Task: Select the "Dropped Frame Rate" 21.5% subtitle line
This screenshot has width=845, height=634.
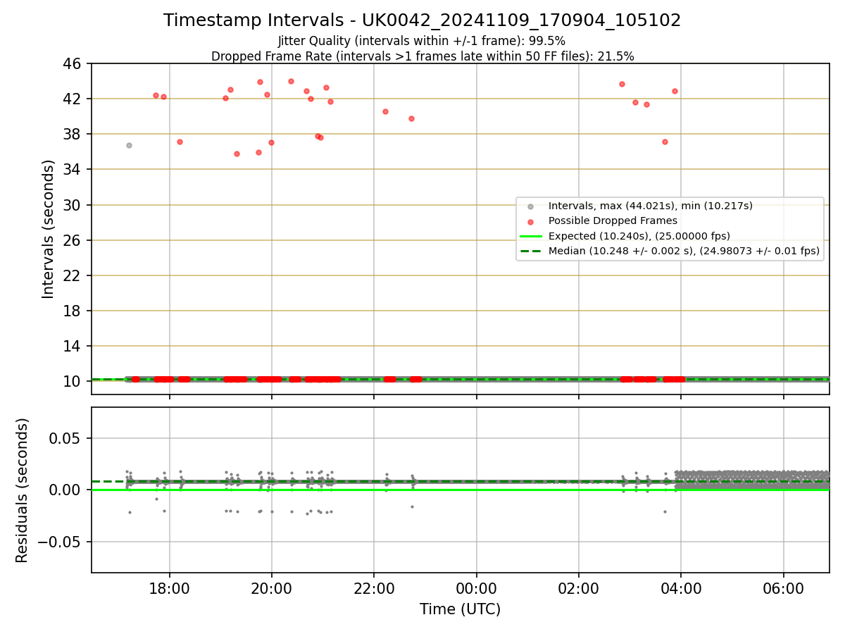Action: 423,56
